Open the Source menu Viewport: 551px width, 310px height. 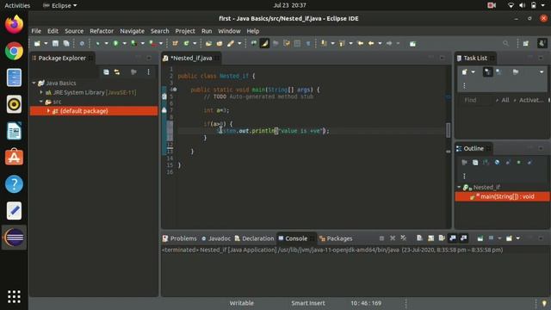[74, 31]
